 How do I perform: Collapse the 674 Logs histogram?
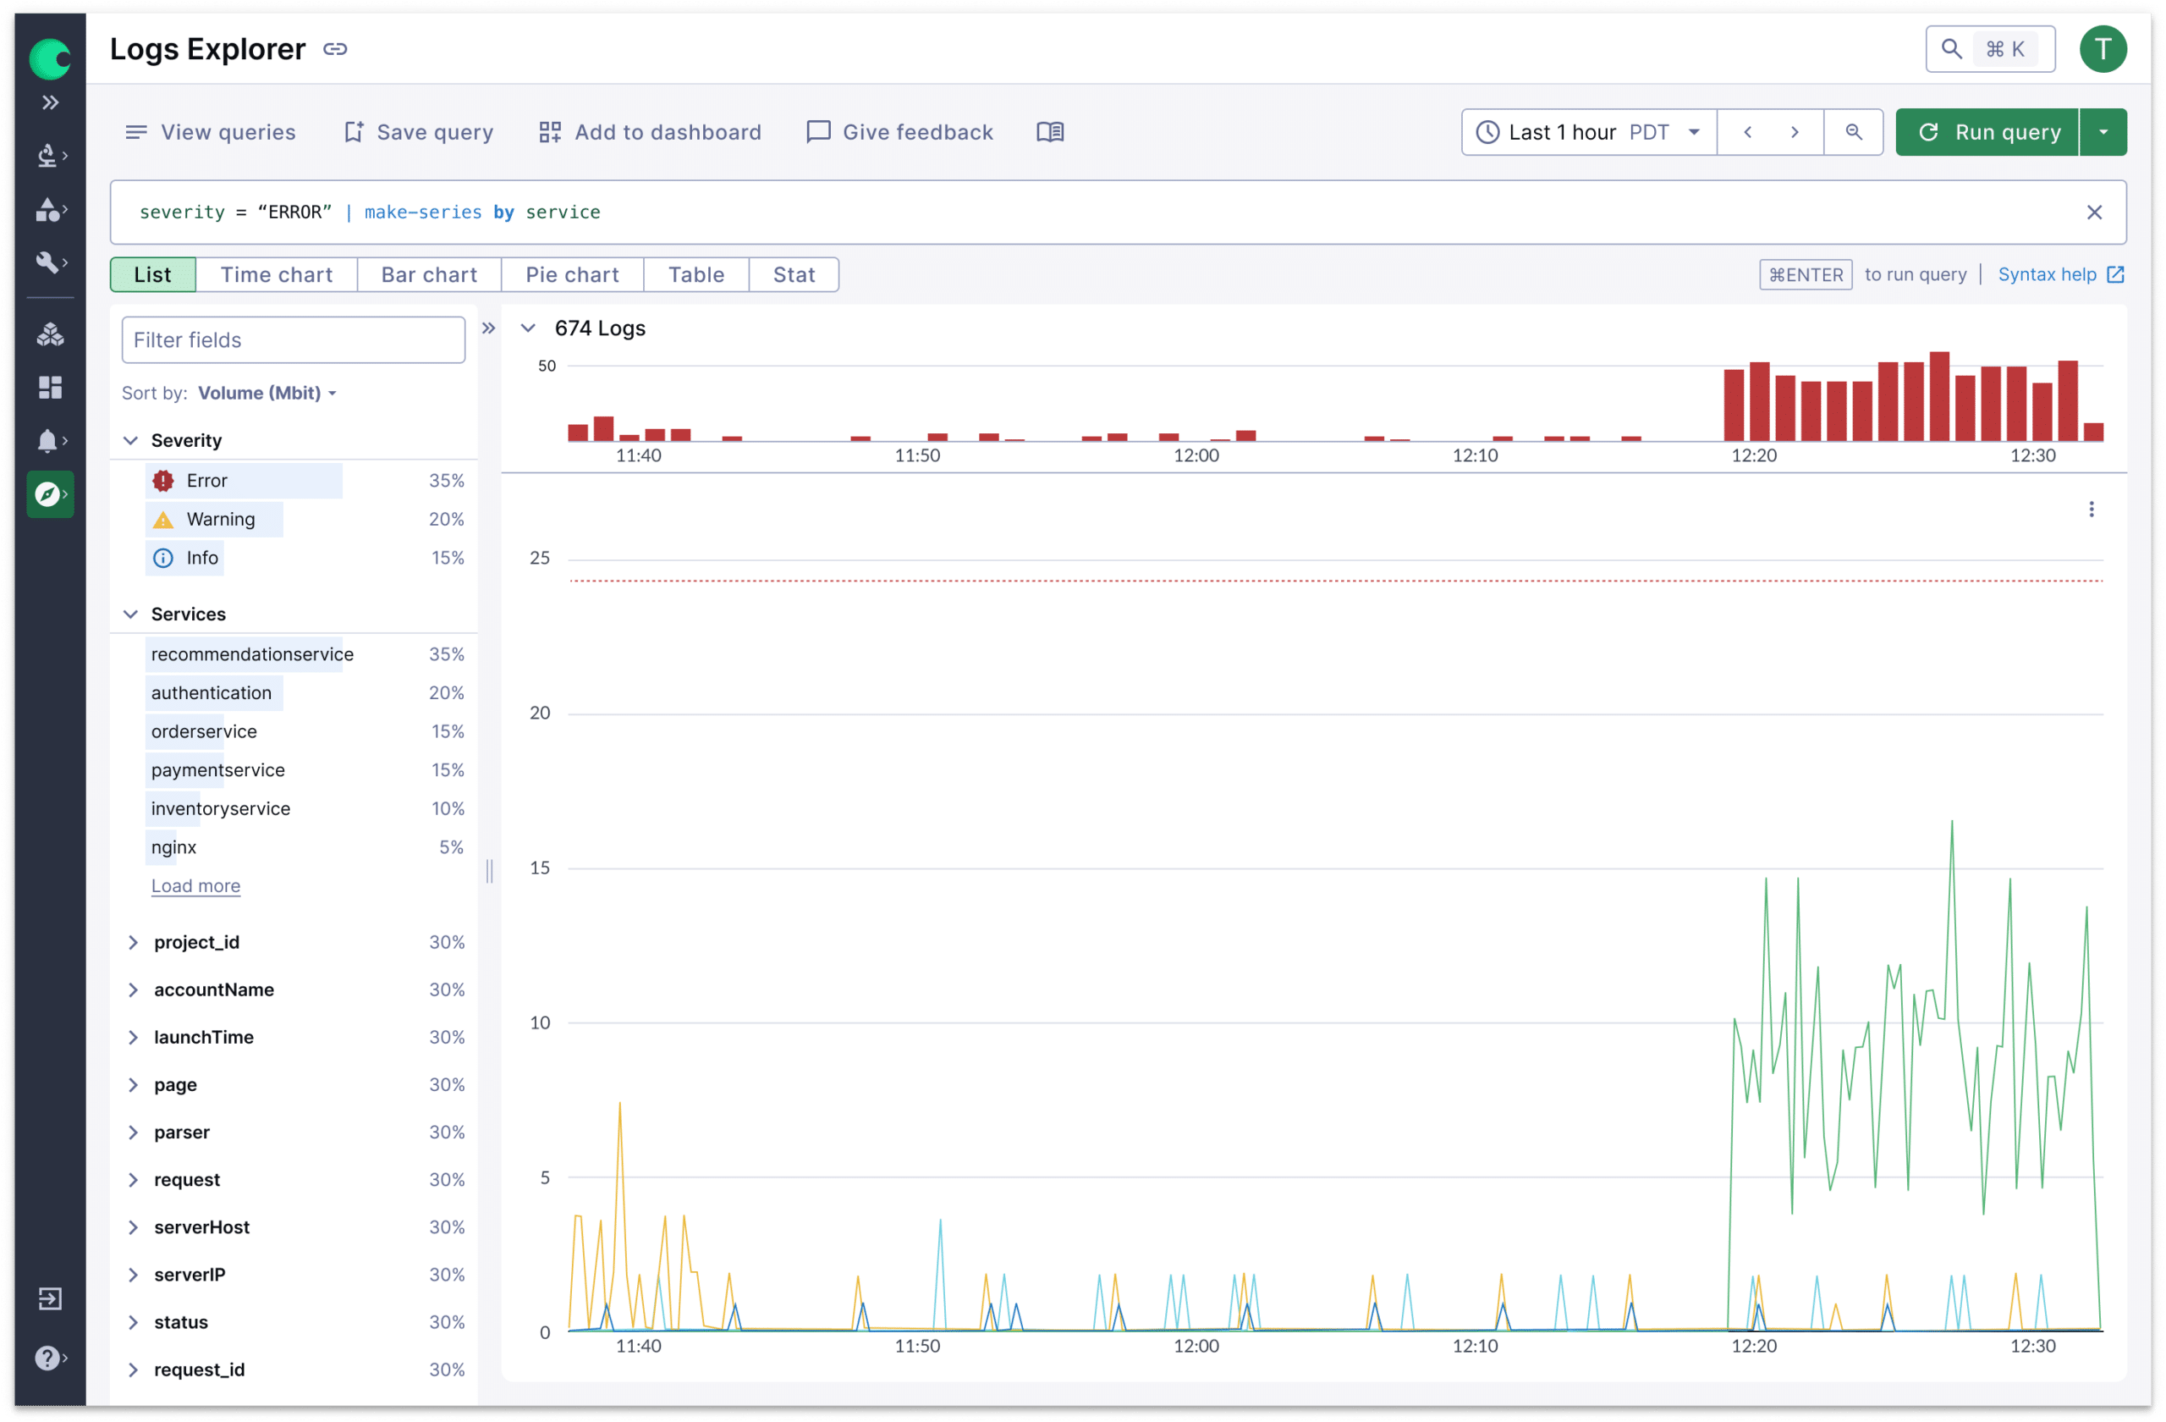tap(528, 328)
